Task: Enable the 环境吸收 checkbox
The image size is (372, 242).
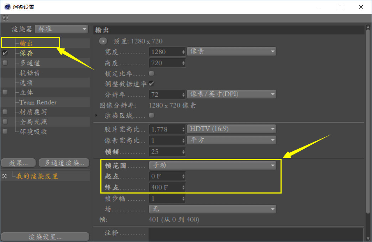Action: (x=5, y=131)
